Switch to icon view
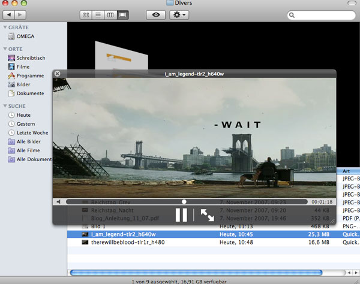Image resolution: width=360 pixels, height=284 pixels. pos(86,15)
